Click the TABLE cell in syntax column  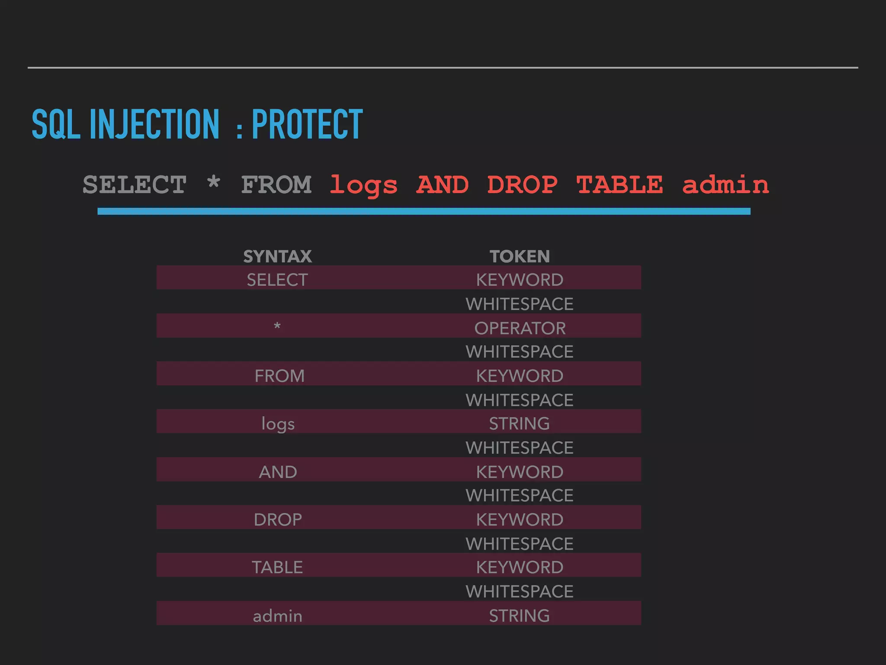pyautogui.click(x=277, y=567)
